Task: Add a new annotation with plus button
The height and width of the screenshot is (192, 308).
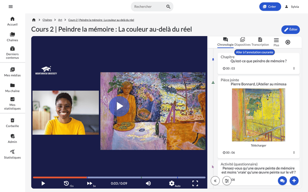Action: coord(294,180)
